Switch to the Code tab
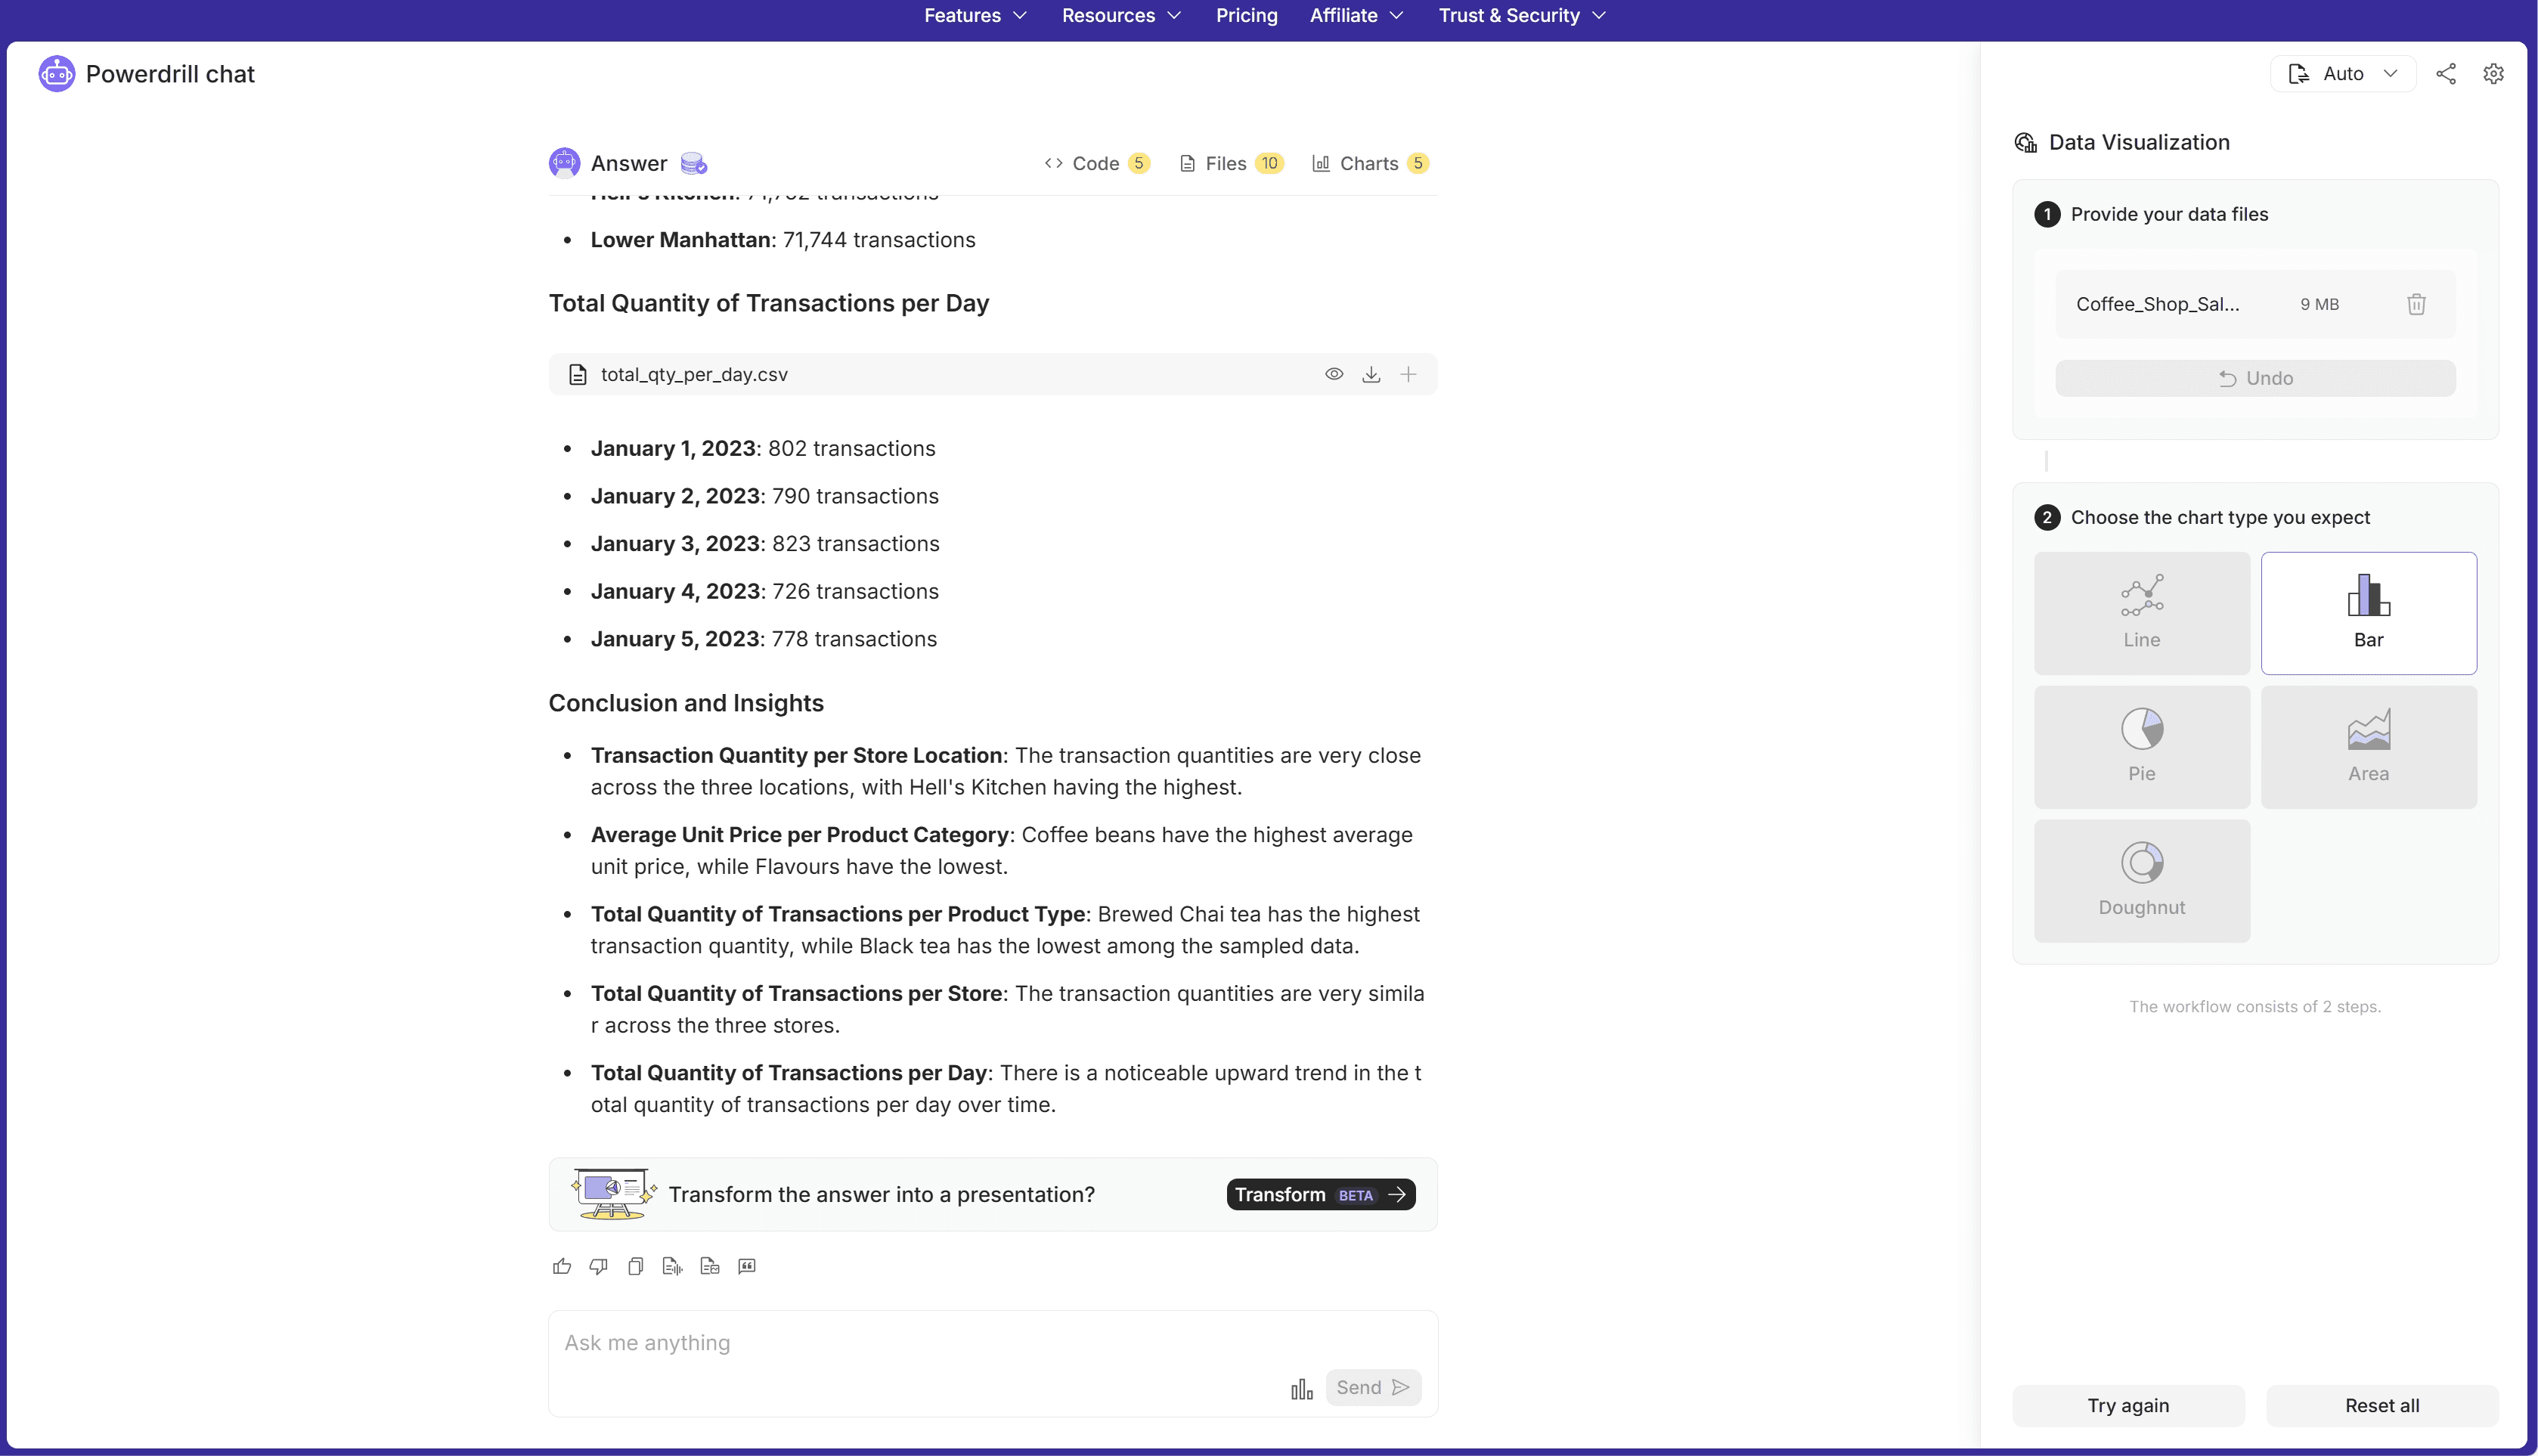 pos(1097,163)
